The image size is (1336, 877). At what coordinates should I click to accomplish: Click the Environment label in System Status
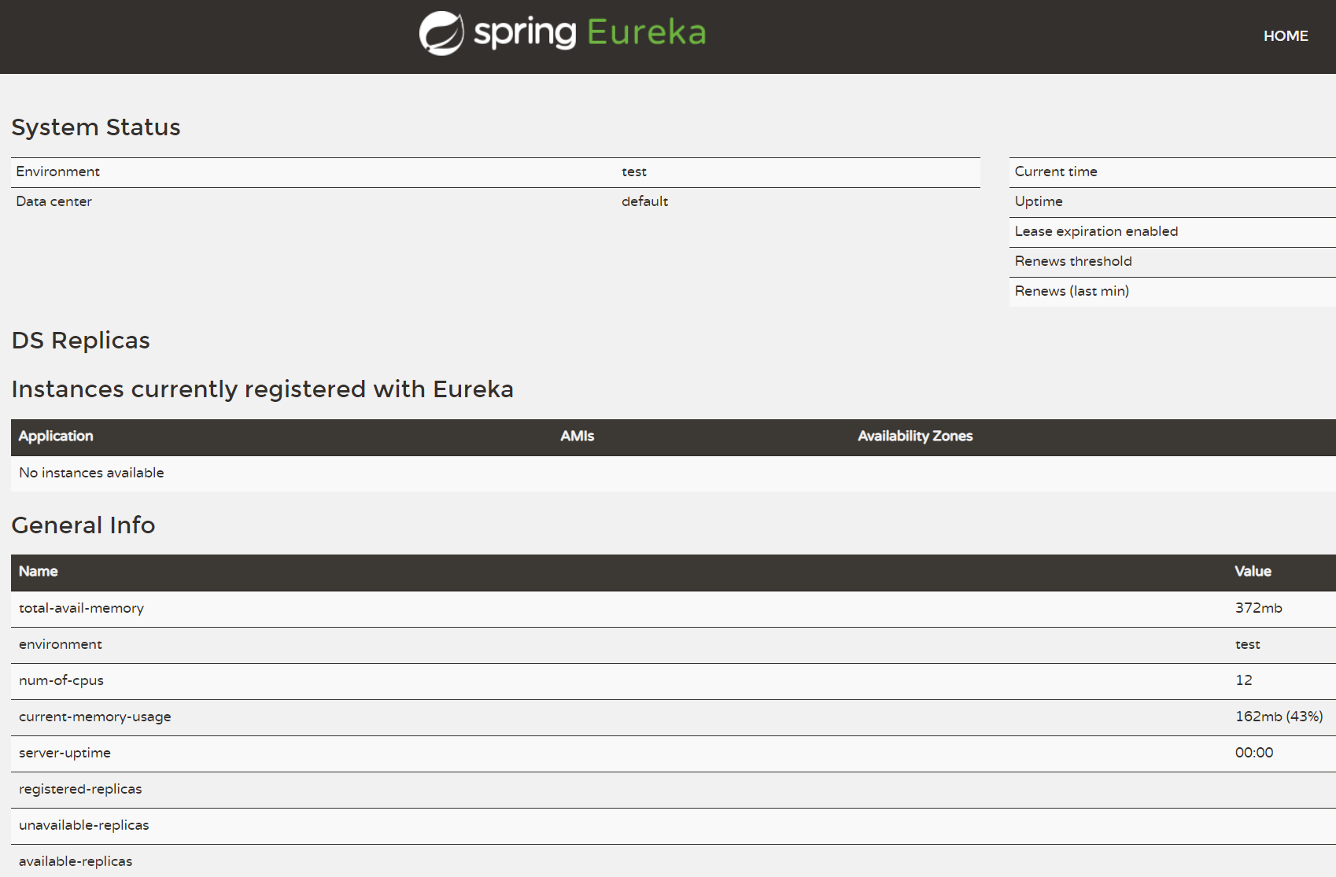tap(58, 171)
